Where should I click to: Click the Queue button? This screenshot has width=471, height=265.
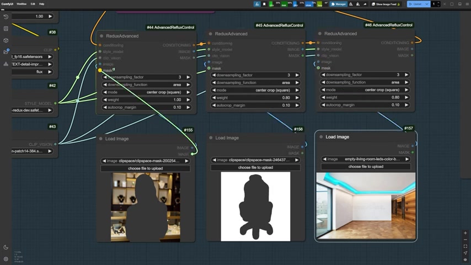click(415, 4)
